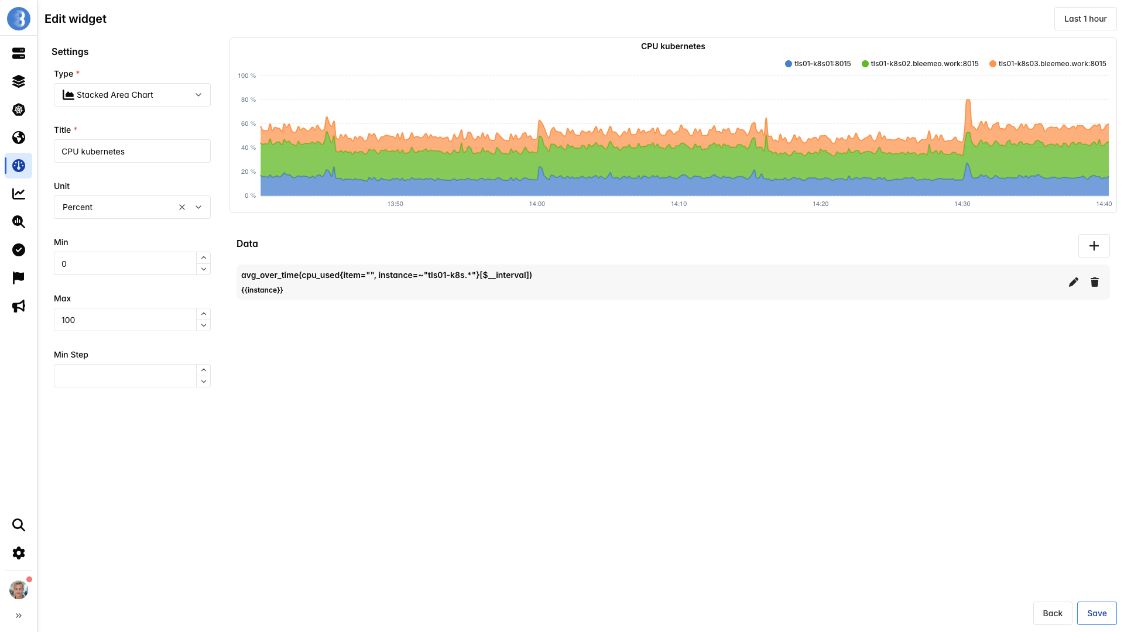This screenshot has height=632, width=1124.
Task: Open the metrics explorer magnifier-chart icon
Action: point(19,222)
